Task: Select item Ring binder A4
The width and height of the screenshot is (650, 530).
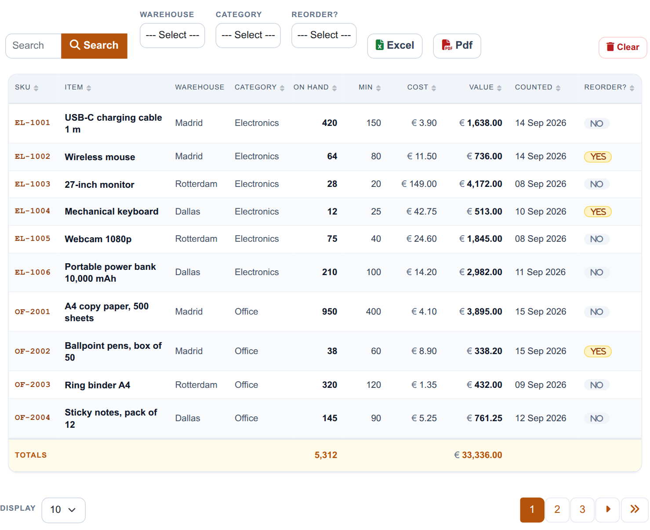Action: tap(98, 385)
